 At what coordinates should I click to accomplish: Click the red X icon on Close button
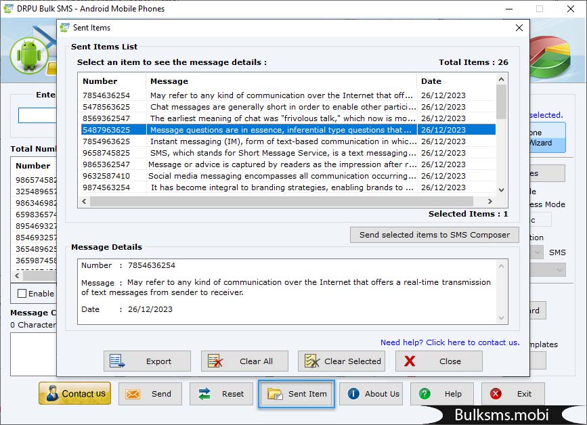pyautogui.click(x=410, y=361)
